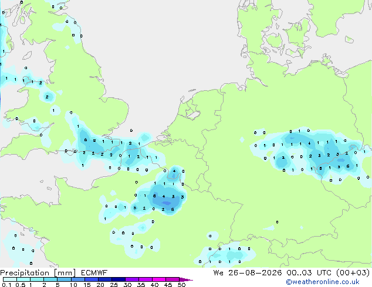372x287 pixels.
Task: Open the weatheronline.co.uk copyright link
Action: (323, 282)
